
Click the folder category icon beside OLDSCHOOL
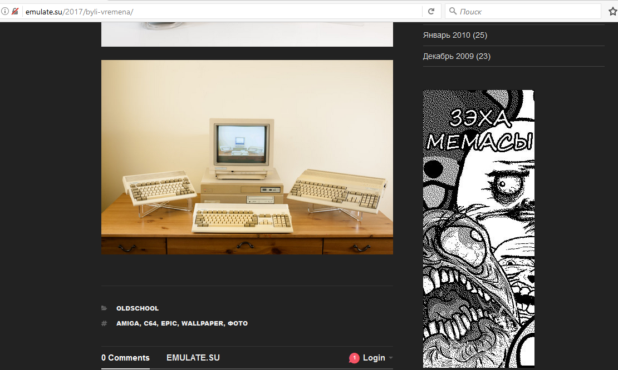tap(104, 308)
